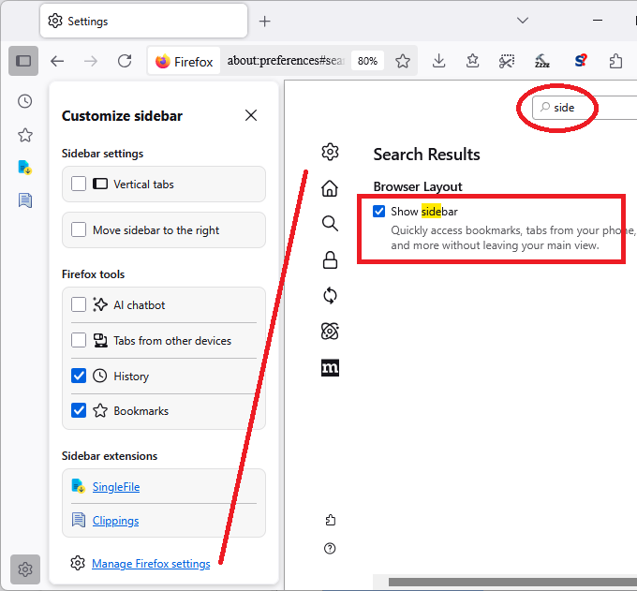Uncheck the History tool checkbox

coord(79,377)
